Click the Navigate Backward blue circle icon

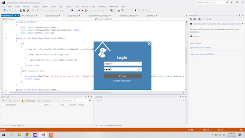[x=5, y=10]
